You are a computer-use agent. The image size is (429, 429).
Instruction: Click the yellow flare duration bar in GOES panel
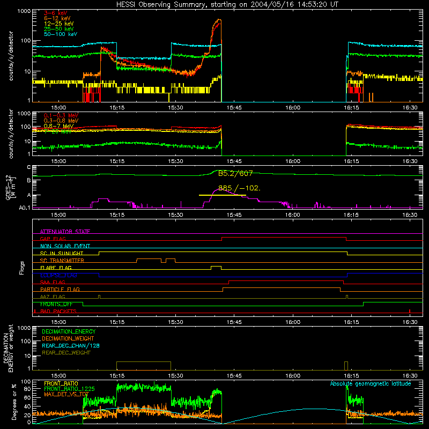222,195
